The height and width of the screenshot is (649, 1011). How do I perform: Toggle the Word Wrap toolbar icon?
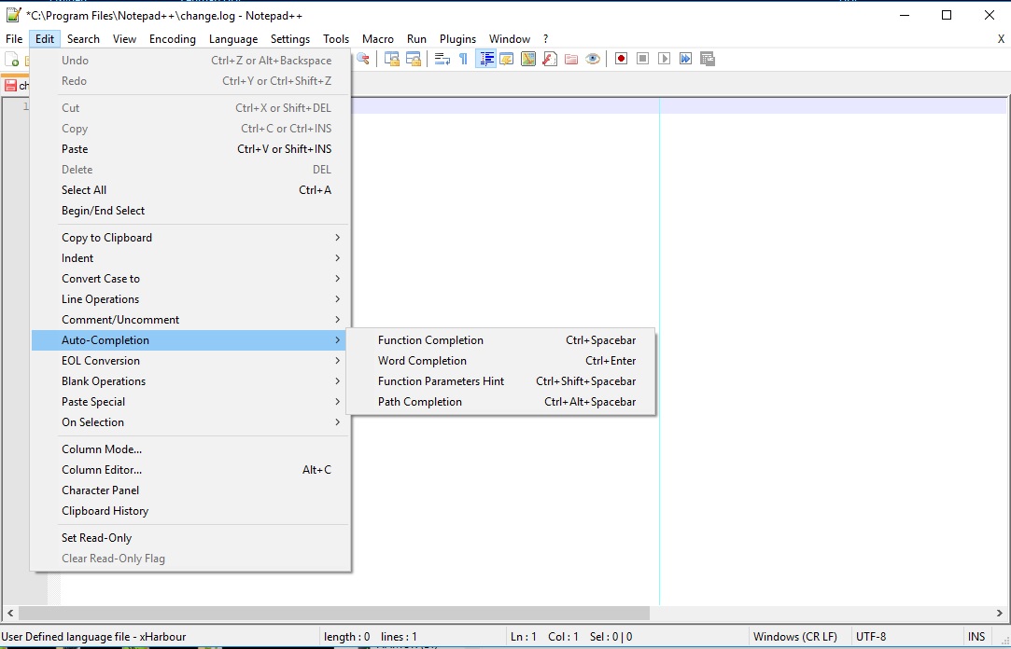(x=442, y=59)
